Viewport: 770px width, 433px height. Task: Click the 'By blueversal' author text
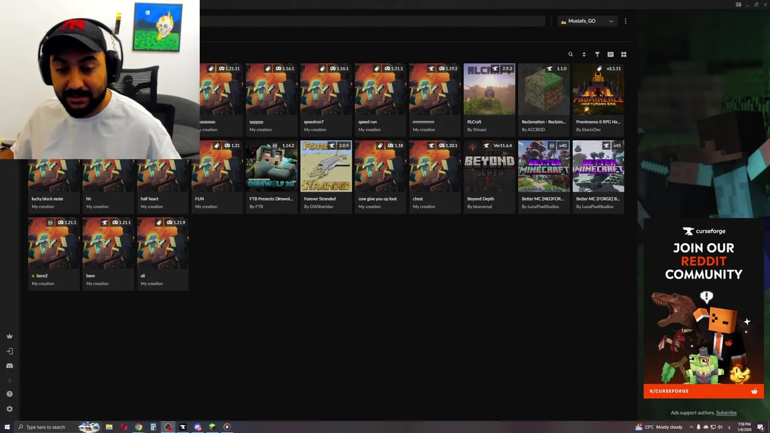point(479,206)
